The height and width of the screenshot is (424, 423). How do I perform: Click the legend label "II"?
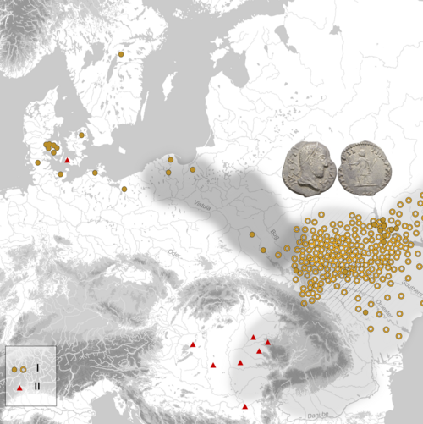(x=37, y=386)
